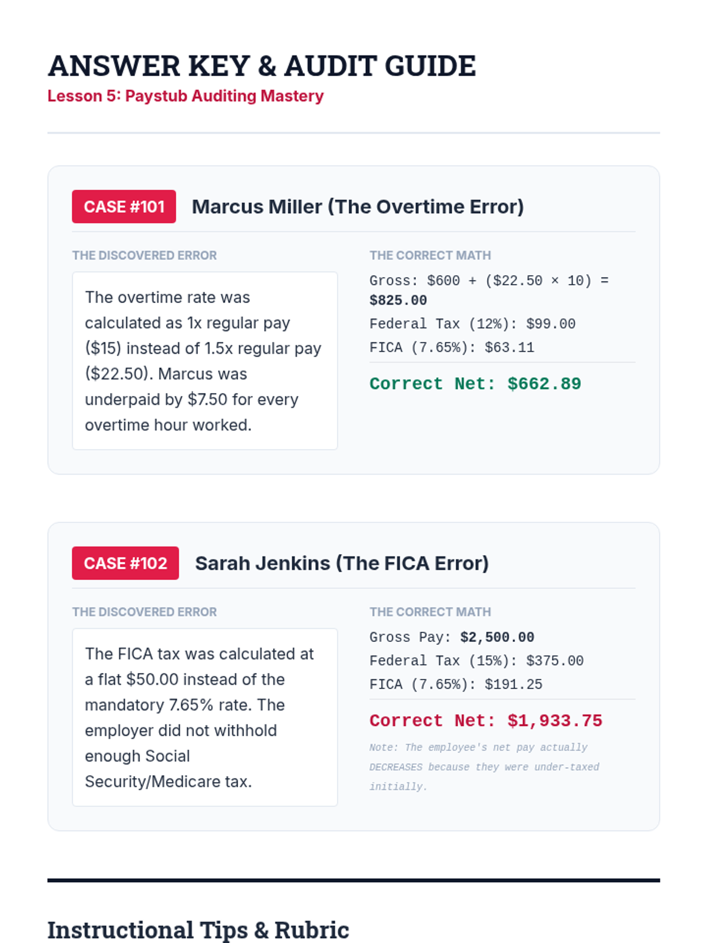707x943 pixels.
Task: Click The Correct Math label in Case #102
Action: 430,612
